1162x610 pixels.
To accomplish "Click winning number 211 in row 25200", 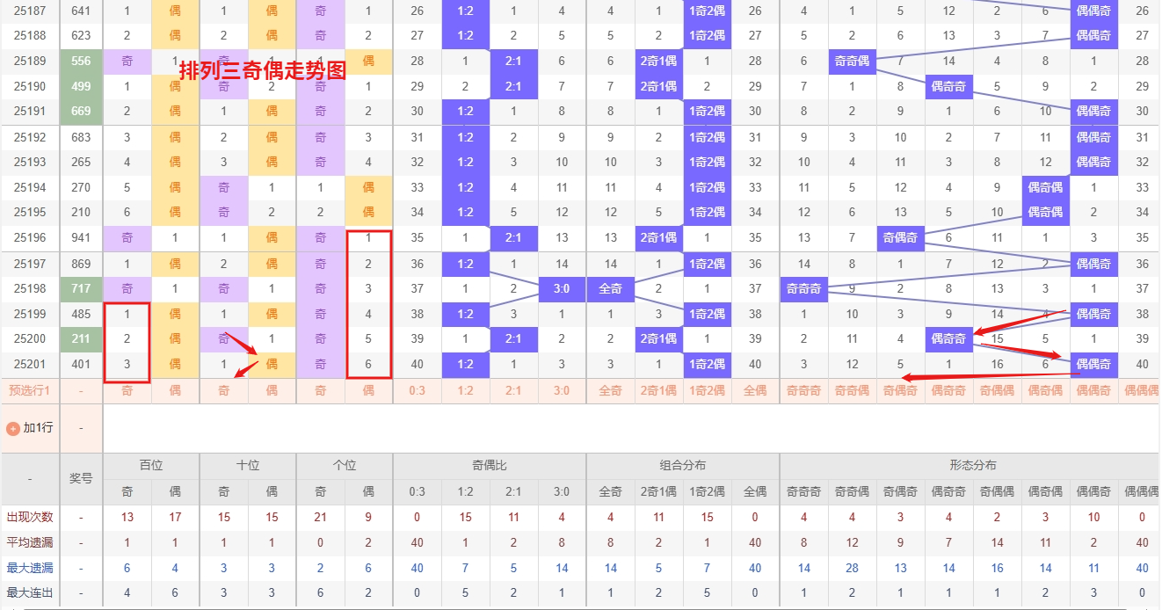I will [81, 338].
